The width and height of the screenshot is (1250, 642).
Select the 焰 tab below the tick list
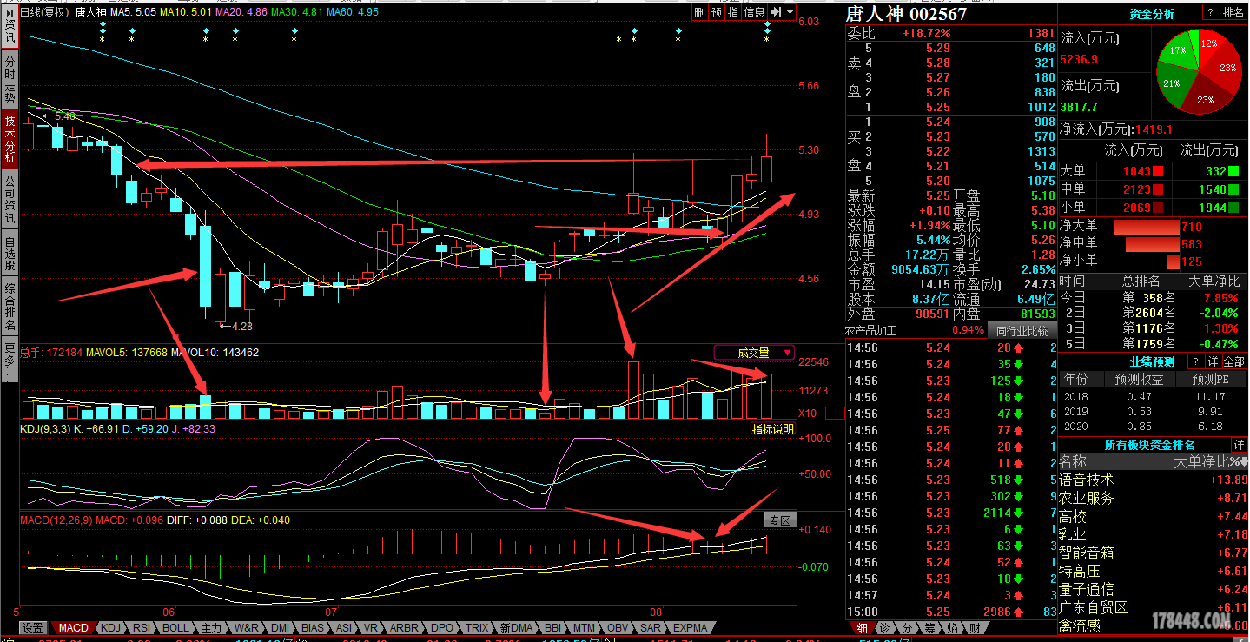(952, 628)
